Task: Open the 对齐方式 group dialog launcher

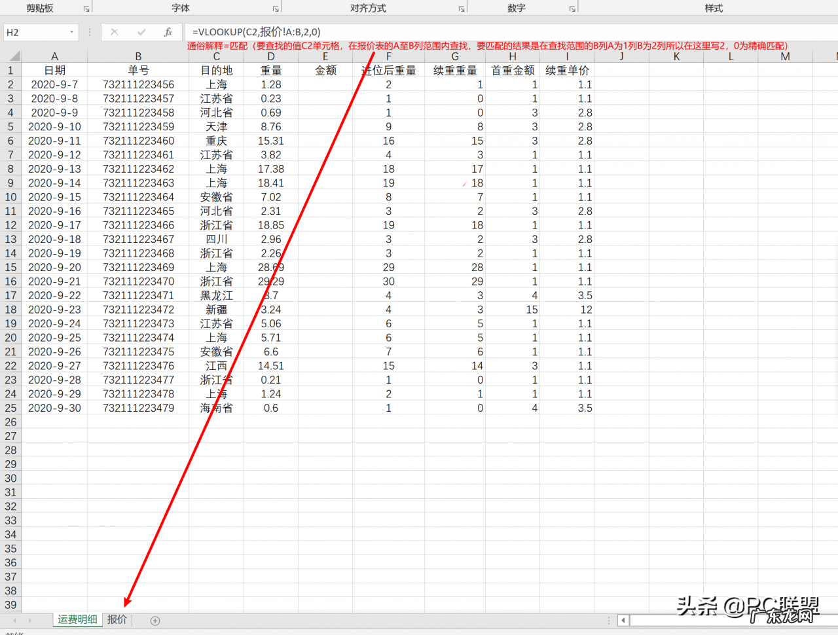Action: click(463, 8)
